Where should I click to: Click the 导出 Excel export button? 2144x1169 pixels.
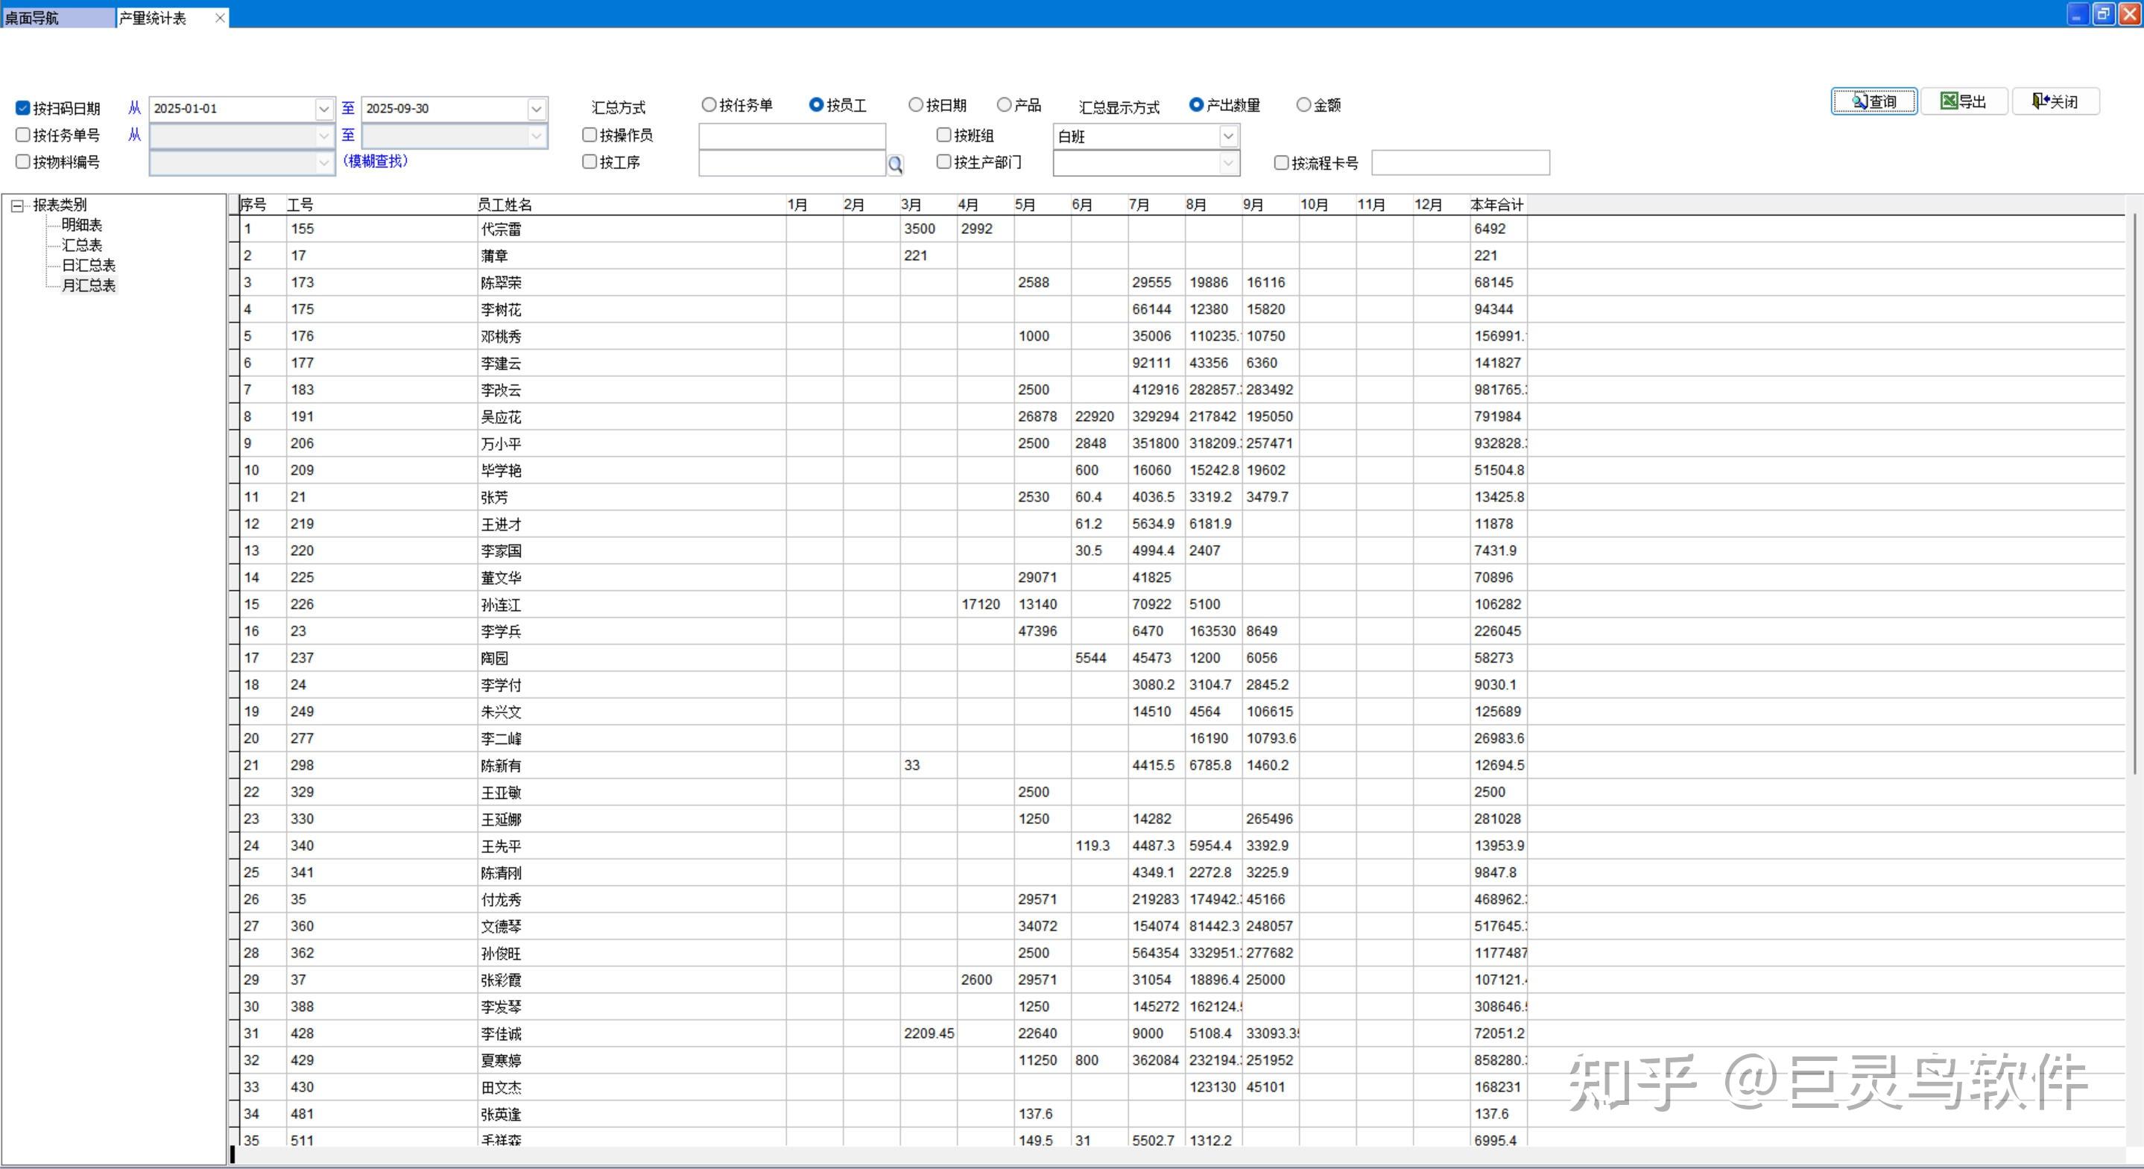(1964, 101)
